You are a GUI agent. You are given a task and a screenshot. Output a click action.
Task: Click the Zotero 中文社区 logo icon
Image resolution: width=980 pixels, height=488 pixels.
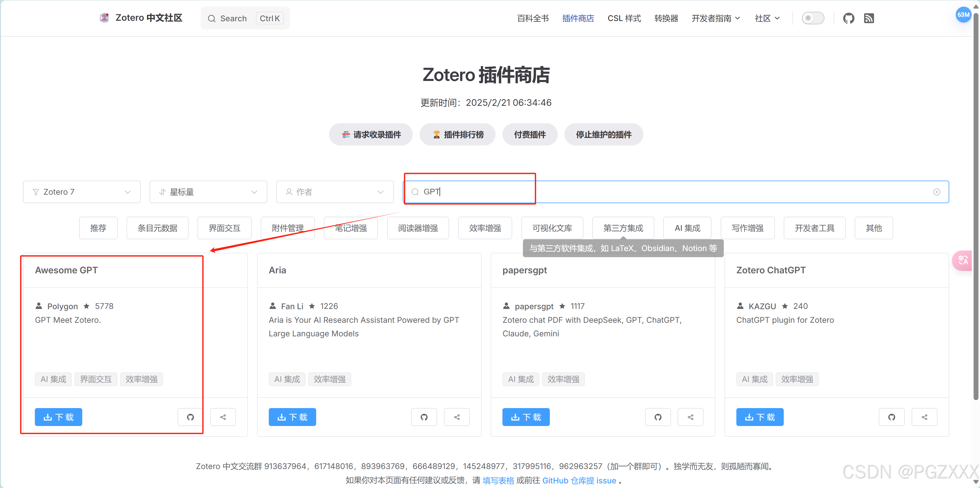pyautogui.click(x=104, y=18)
